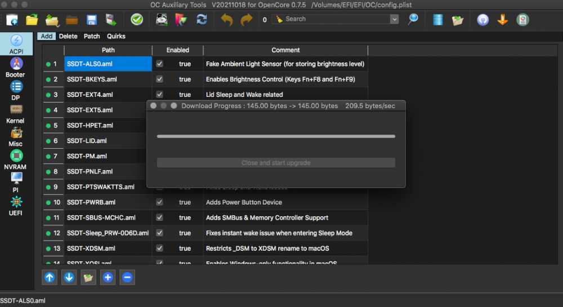
Task: Open the NVRAM section
Action: (15, 160)
